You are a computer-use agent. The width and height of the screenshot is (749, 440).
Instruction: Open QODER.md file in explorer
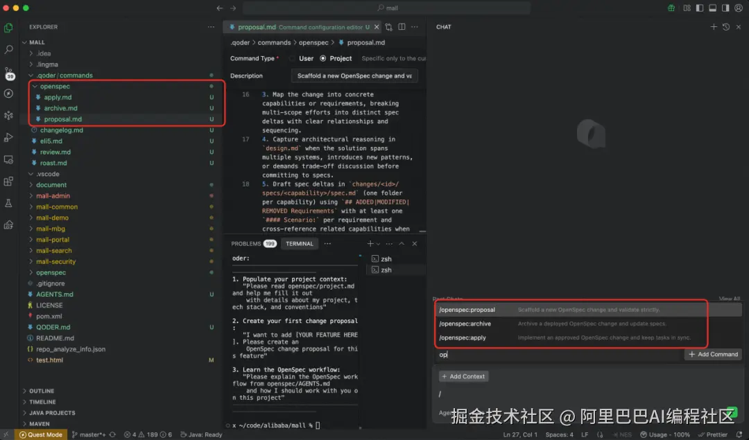tap(53, 328)
